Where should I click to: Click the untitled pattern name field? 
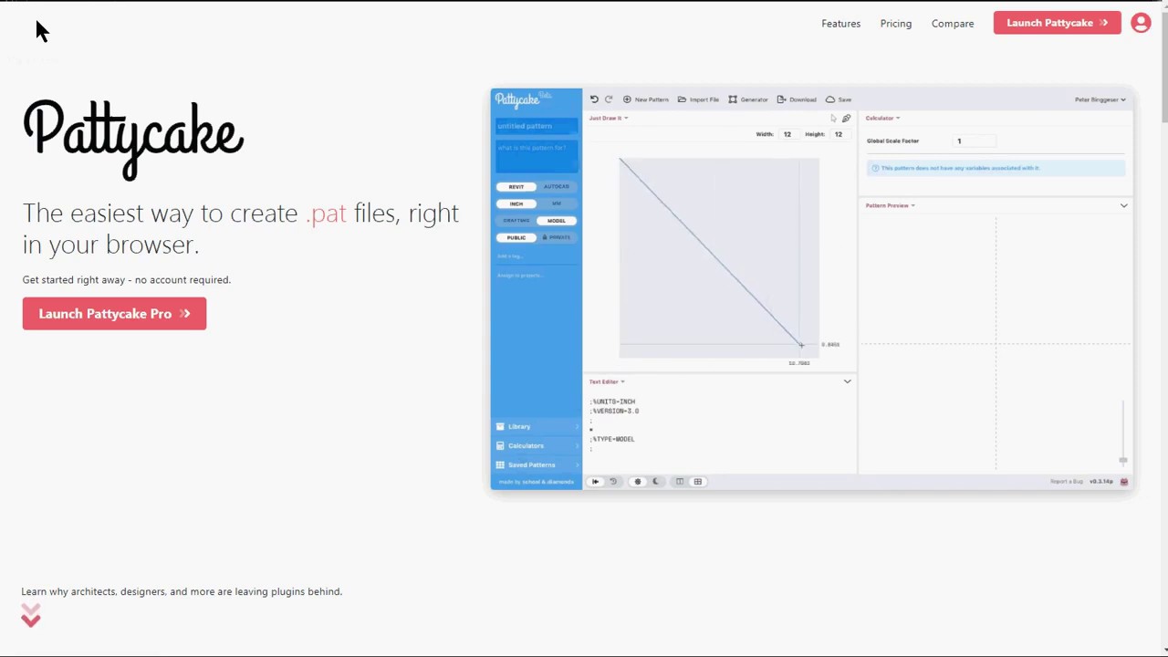[x=537, y=126]
